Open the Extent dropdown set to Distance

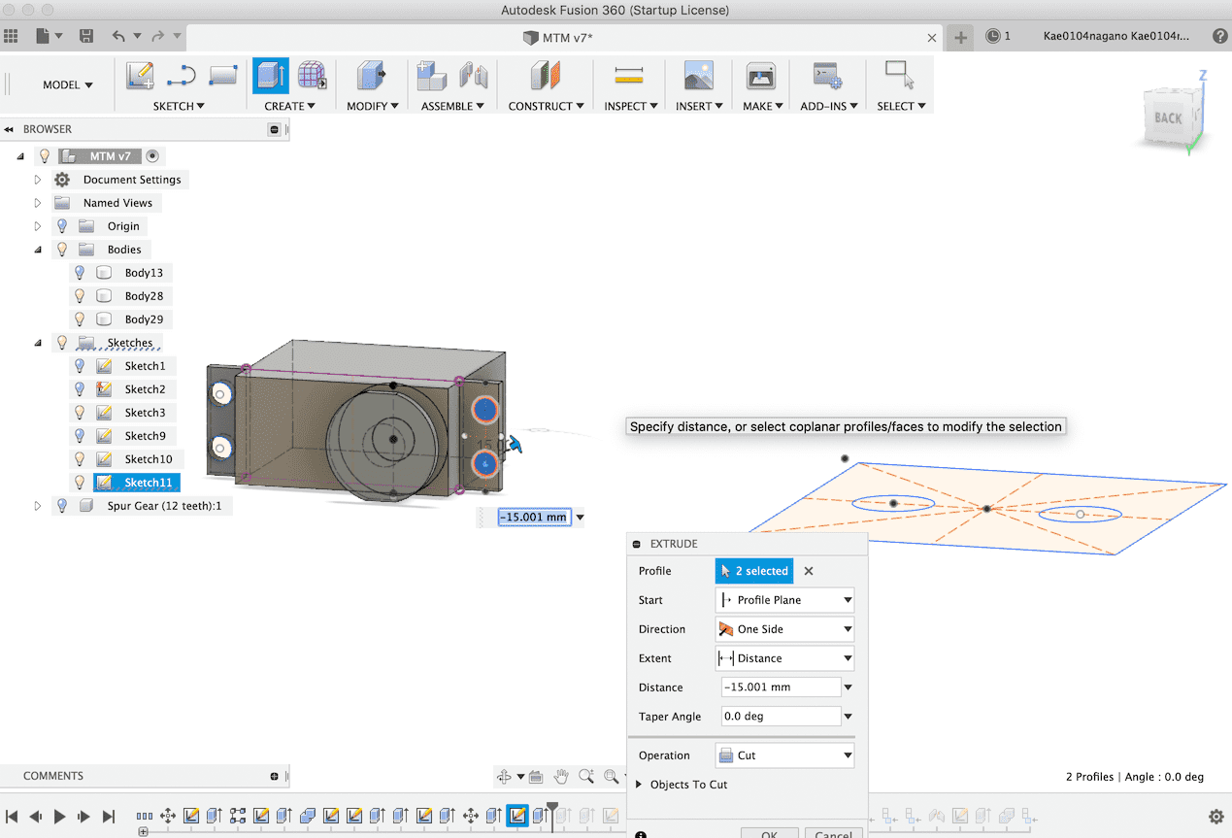pyautogui.click(x=784, y=658)
